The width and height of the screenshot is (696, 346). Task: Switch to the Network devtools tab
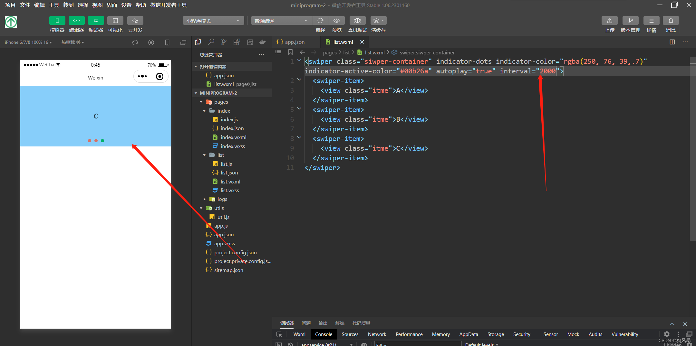(377, 334)
